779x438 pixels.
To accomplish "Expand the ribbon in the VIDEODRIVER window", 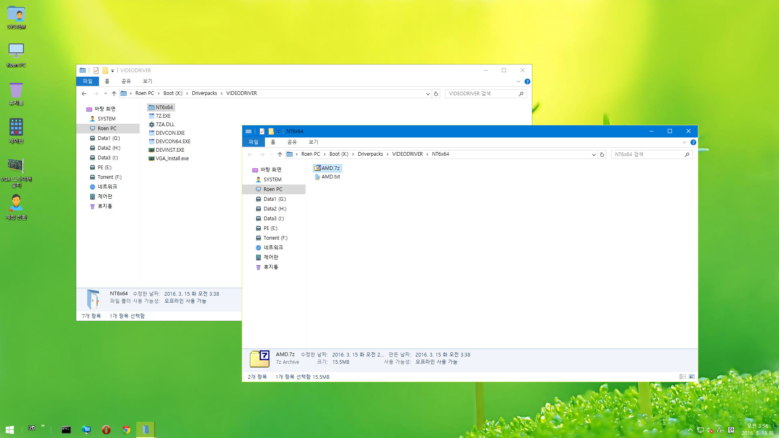I will click(x=519, y=82).
